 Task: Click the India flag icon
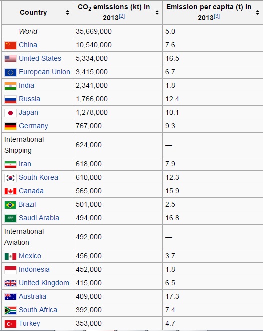[10, 86]
